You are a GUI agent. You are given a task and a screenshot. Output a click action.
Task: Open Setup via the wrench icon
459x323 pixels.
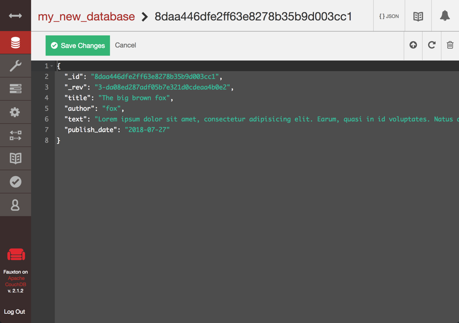(x=15, y=66)
